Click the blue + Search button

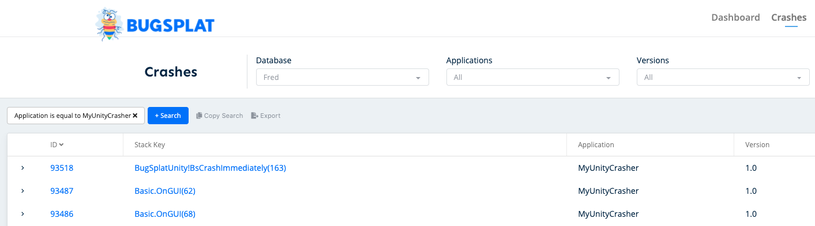click(x=168, y=116)
